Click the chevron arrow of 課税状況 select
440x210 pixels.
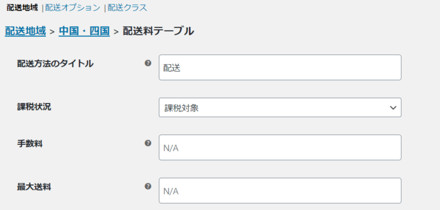393,108
